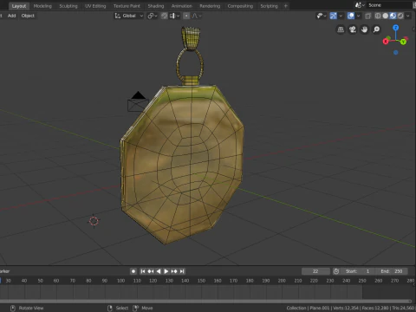This screenshot has width=416, height=312.
Task: Toggle the camera view
Action: (x=353, y=29)
